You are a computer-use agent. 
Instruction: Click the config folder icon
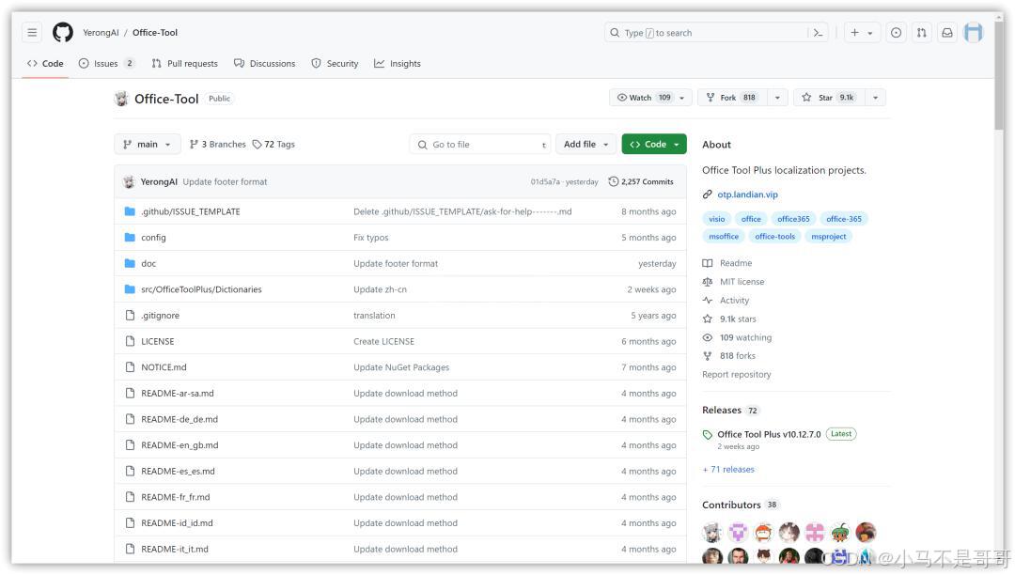click(x=130, y=238)
